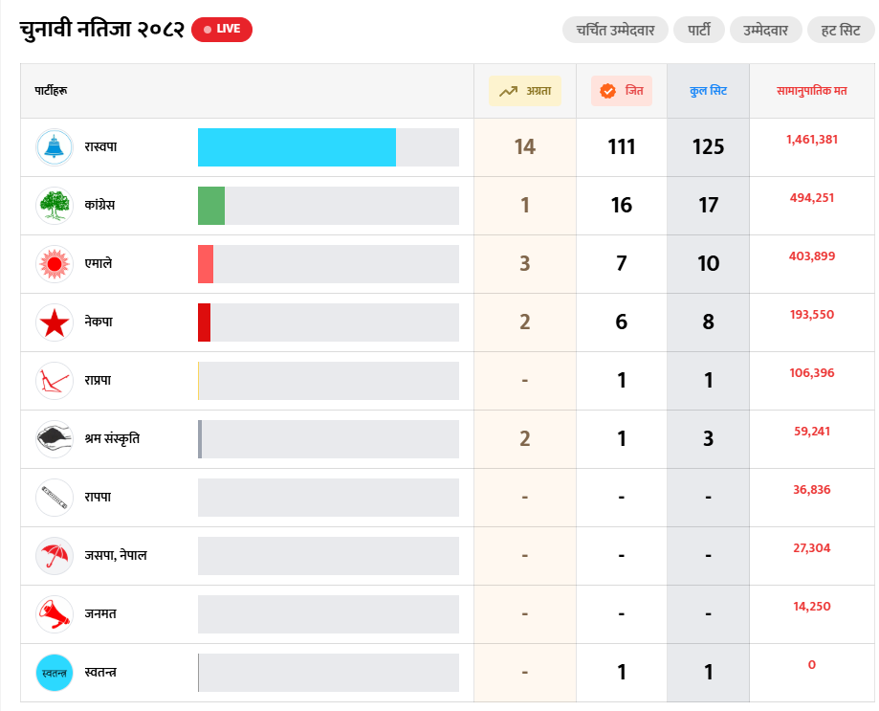
Task: Click the कुल सिट column header
Action: click(x=708, y=91)
